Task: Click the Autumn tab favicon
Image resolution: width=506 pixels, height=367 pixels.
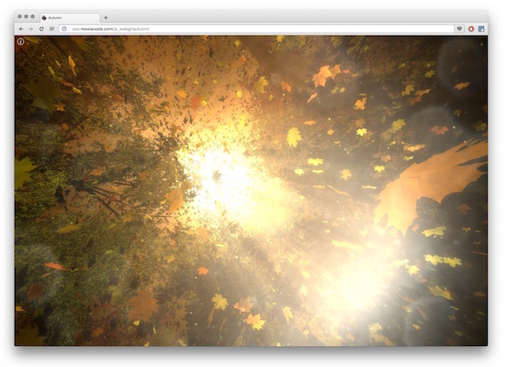Action: pyautogui.click(x=44, y=17)
